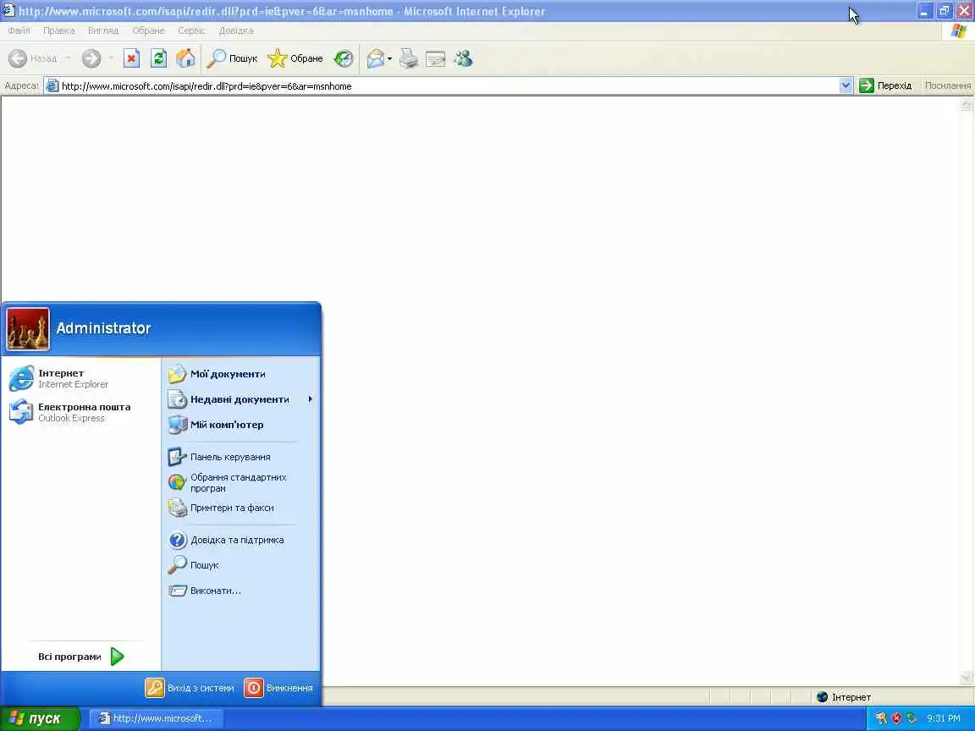Expand Всі програми list

coord(81,657)
